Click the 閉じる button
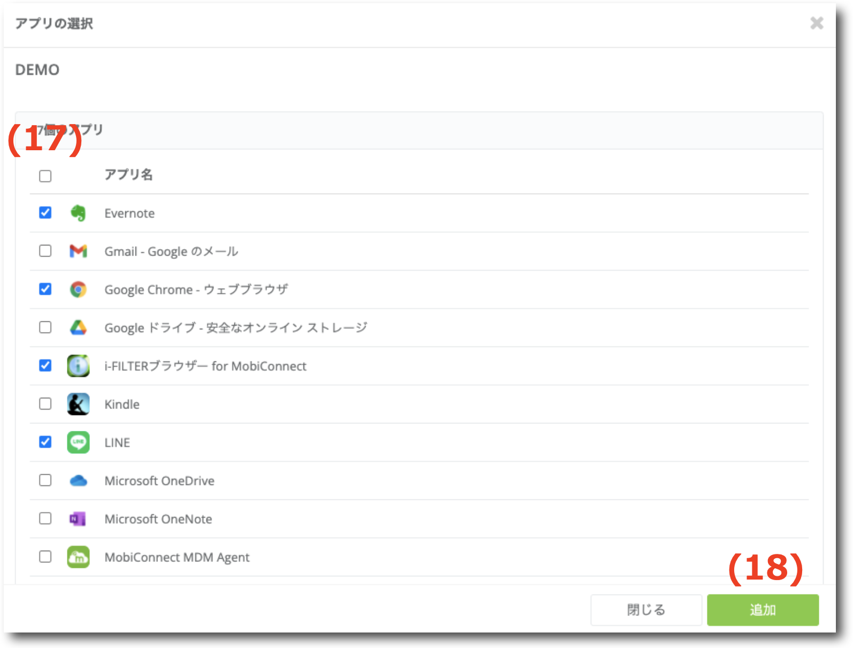This screenshot has height=648, width=853. [646, 610]
